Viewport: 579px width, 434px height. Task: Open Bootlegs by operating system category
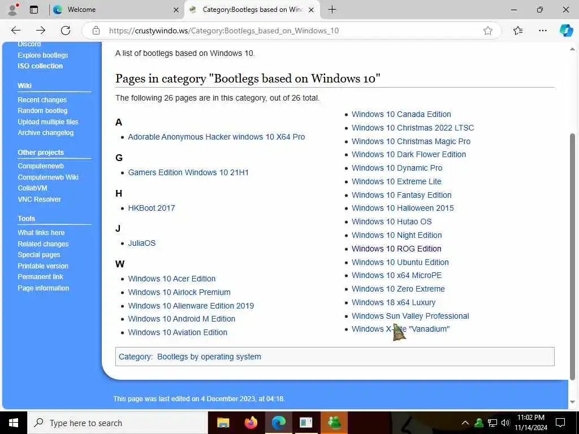point(209,357)
